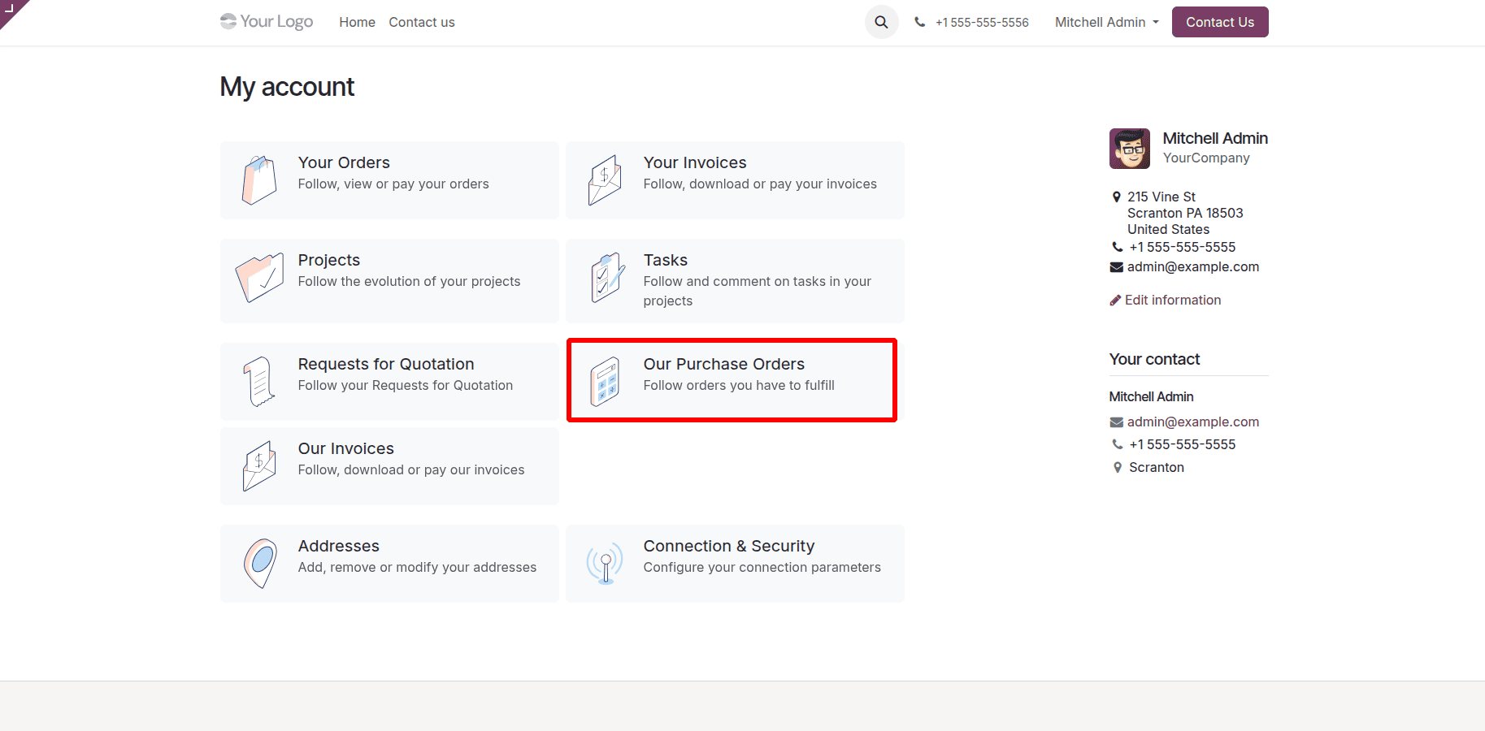Open the Home menu item
Screen dimensions: 1485x731
tap(357, 22)
